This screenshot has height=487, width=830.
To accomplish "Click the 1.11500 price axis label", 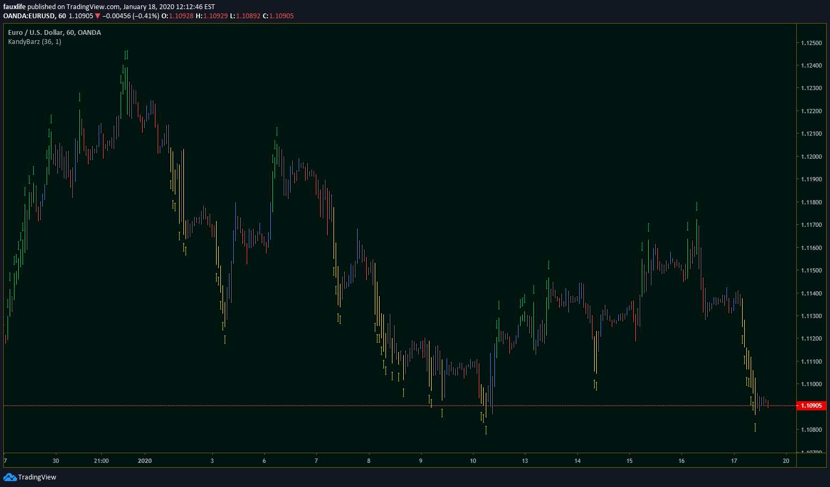I will 811,270.
